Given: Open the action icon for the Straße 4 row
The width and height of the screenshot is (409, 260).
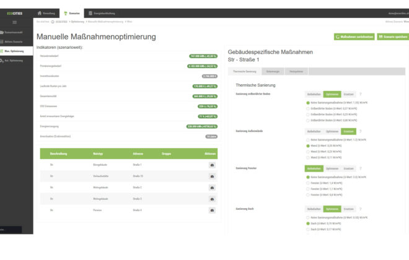Looking at the screenshot, I should (212, 210).
